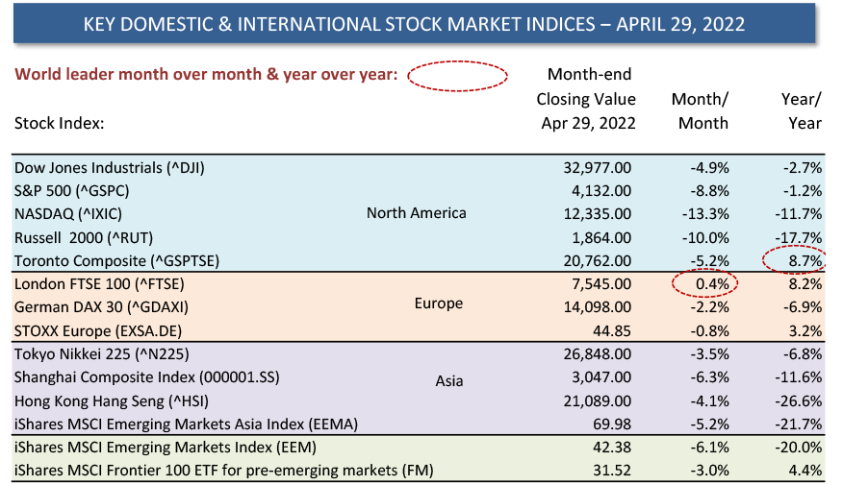Screen dimensions: 843x485
Task: Select the Dow Jones Industrials row label
Action: point(109,168)
